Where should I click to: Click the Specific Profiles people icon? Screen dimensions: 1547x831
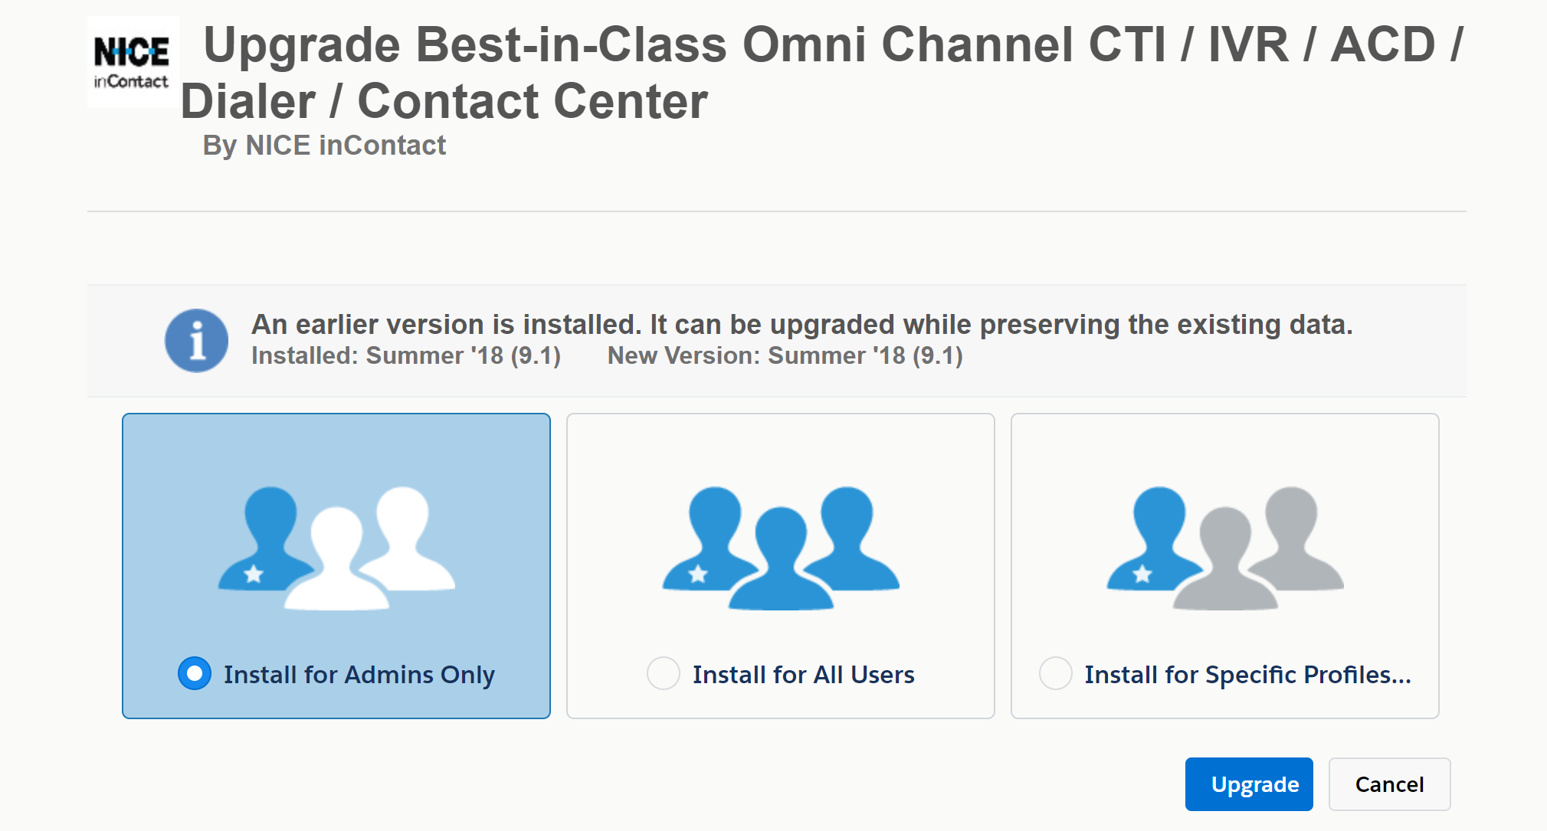[x=1225, y=548]
